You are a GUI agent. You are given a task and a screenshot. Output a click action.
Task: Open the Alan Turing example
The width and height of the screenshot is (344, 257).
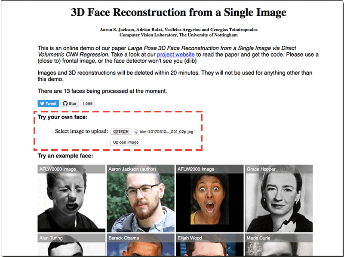(71, 245)
